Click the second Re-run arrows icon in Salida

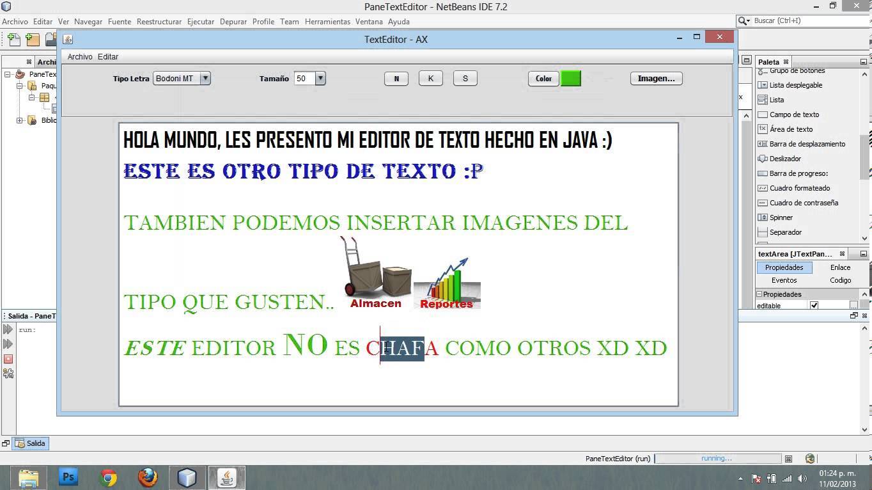click(8, 344)
